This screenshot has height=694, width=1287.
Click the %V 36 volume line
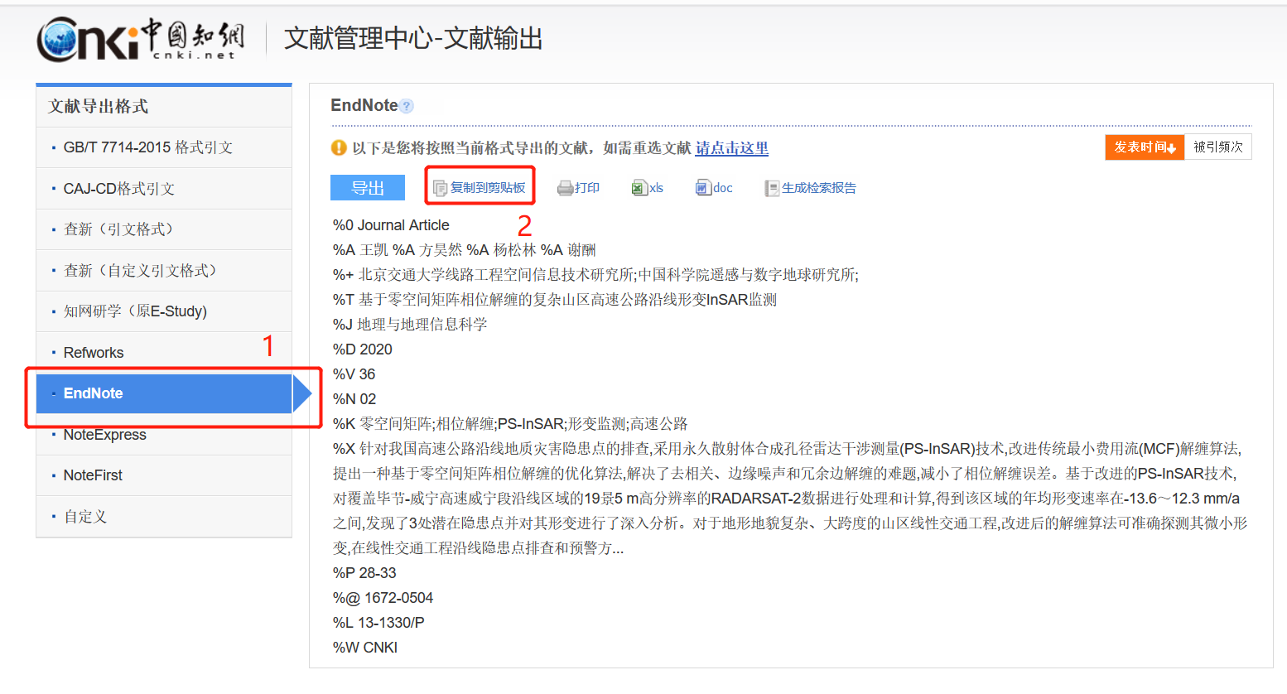coord(354,374)
